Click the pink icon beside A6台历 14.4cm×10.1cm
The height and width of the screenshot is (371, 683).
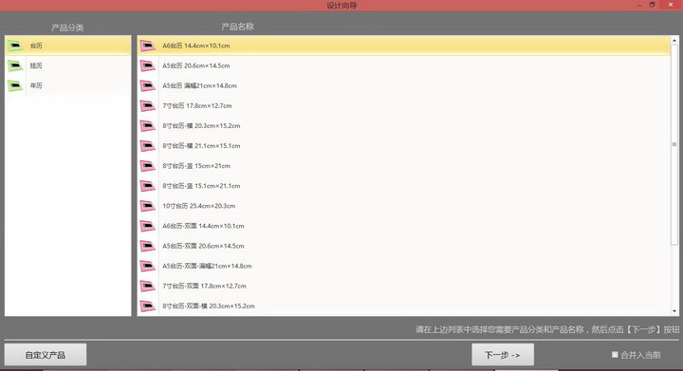tap(148, 46)
